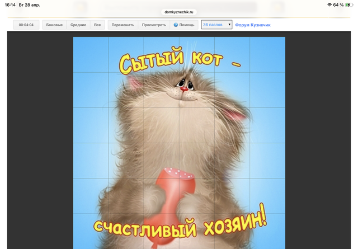The width and height of the screenshot is (358, 249).
Task: Click the blue help icon beside Помощь
Action: point(176,25)
